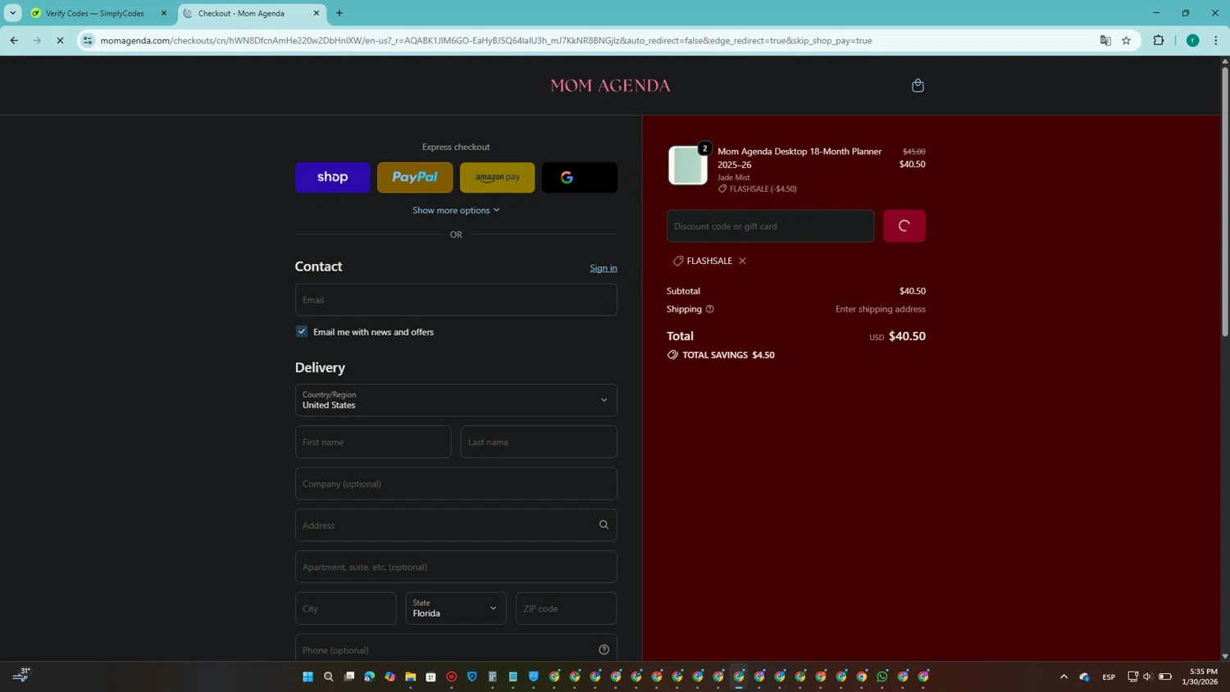Focus the City field

[346, 608]
